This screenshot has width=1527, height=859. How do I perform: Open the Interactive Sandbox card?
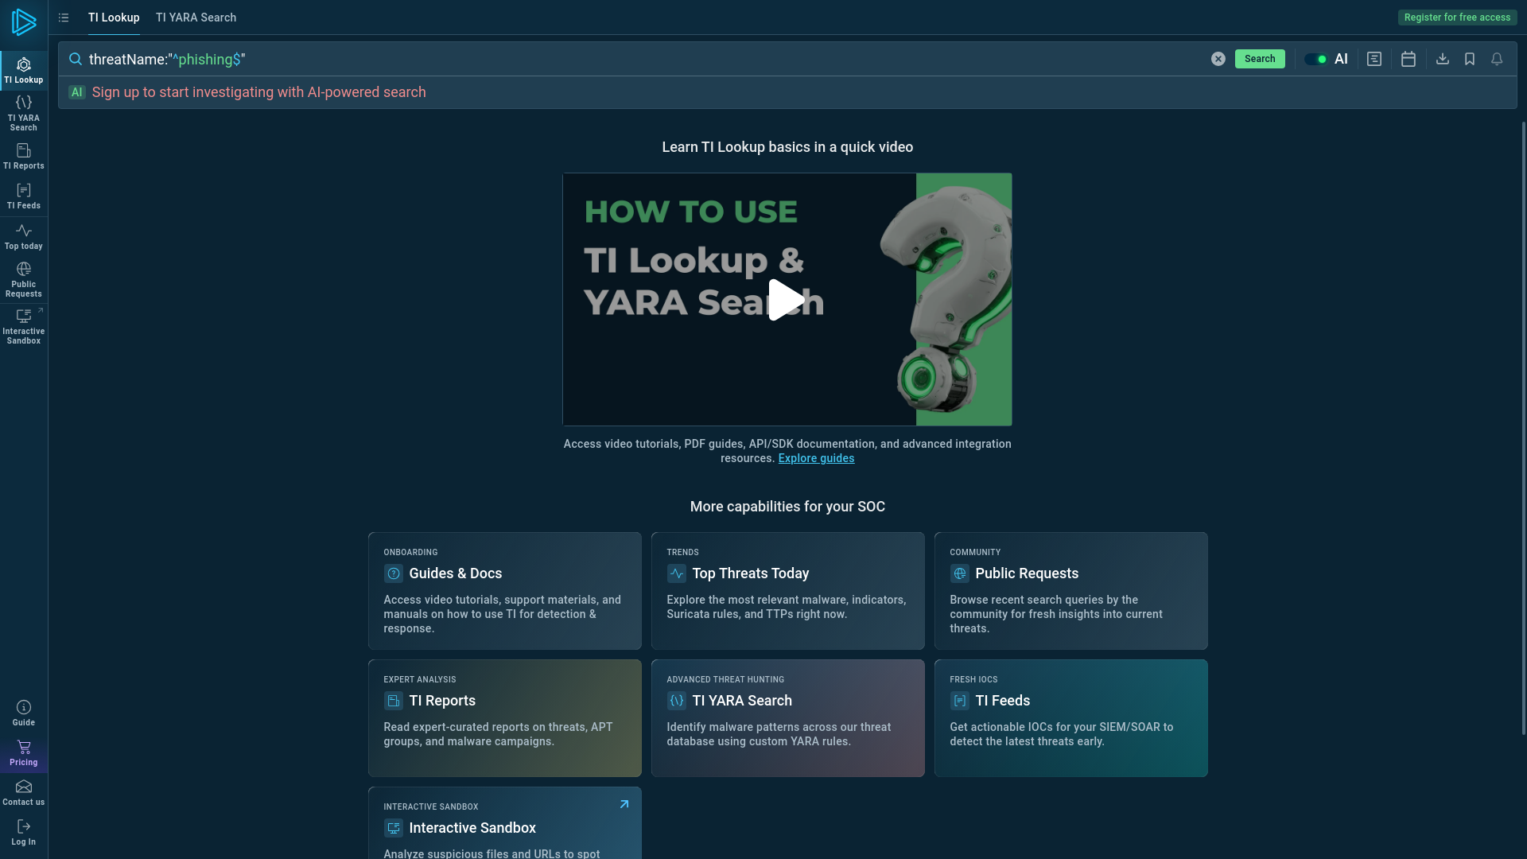504,823
